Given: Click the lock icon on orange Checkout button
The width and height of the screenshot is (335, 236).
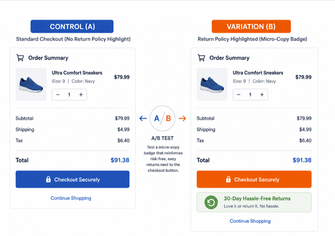Looking at the screenshot, I should [228, 179].
